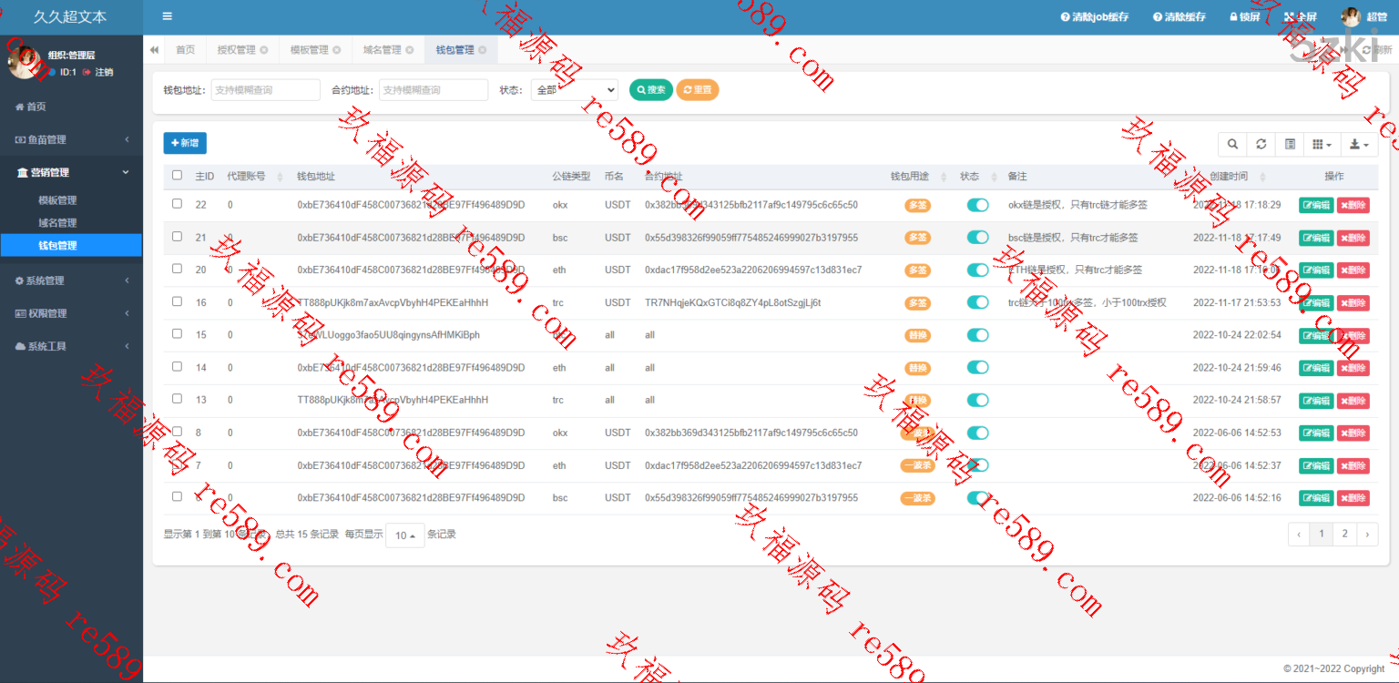Screen dimensions: 1399x683
Task: Click the user avatar in the sidebar
Action: point(25,63)
